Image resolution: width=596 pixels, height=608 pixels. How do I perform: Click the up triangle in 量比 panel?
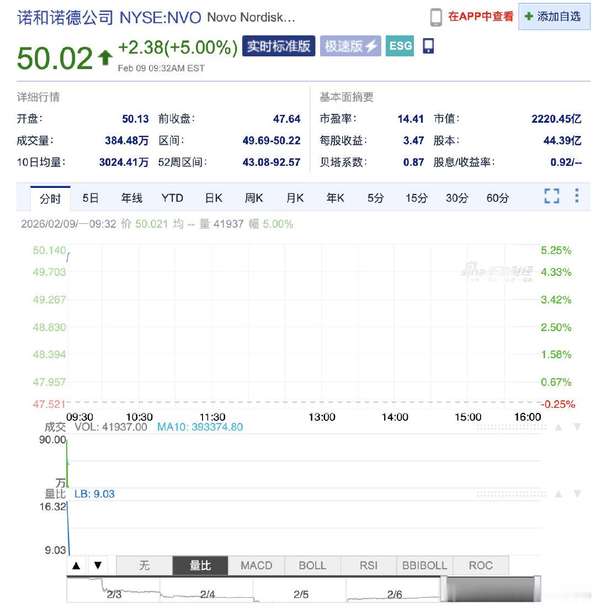pyautogui.click(x=558, y=494)
